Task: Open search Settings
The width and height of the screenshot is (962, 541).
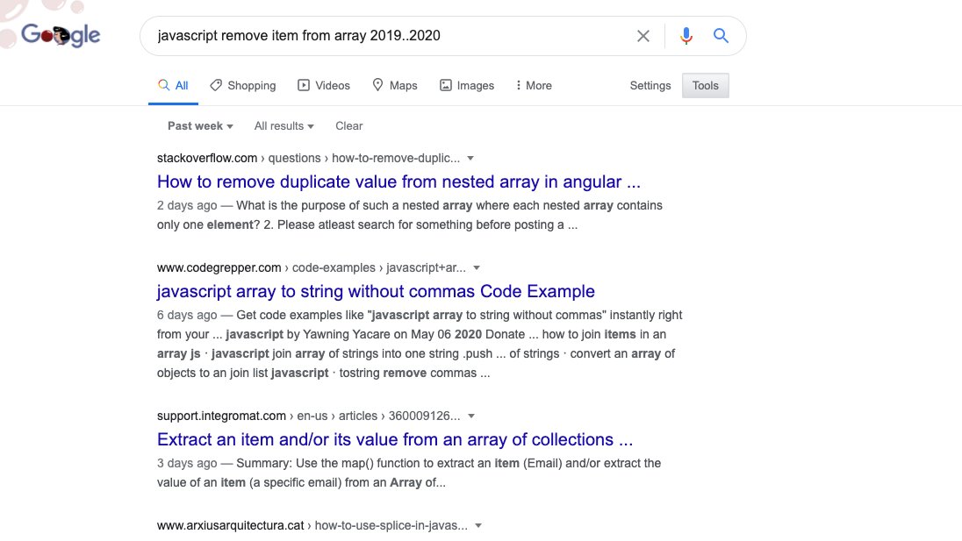Action: click(x=650, y=86)
